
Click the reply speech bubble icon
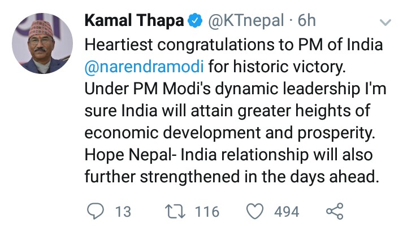click(x=97, y=212)
